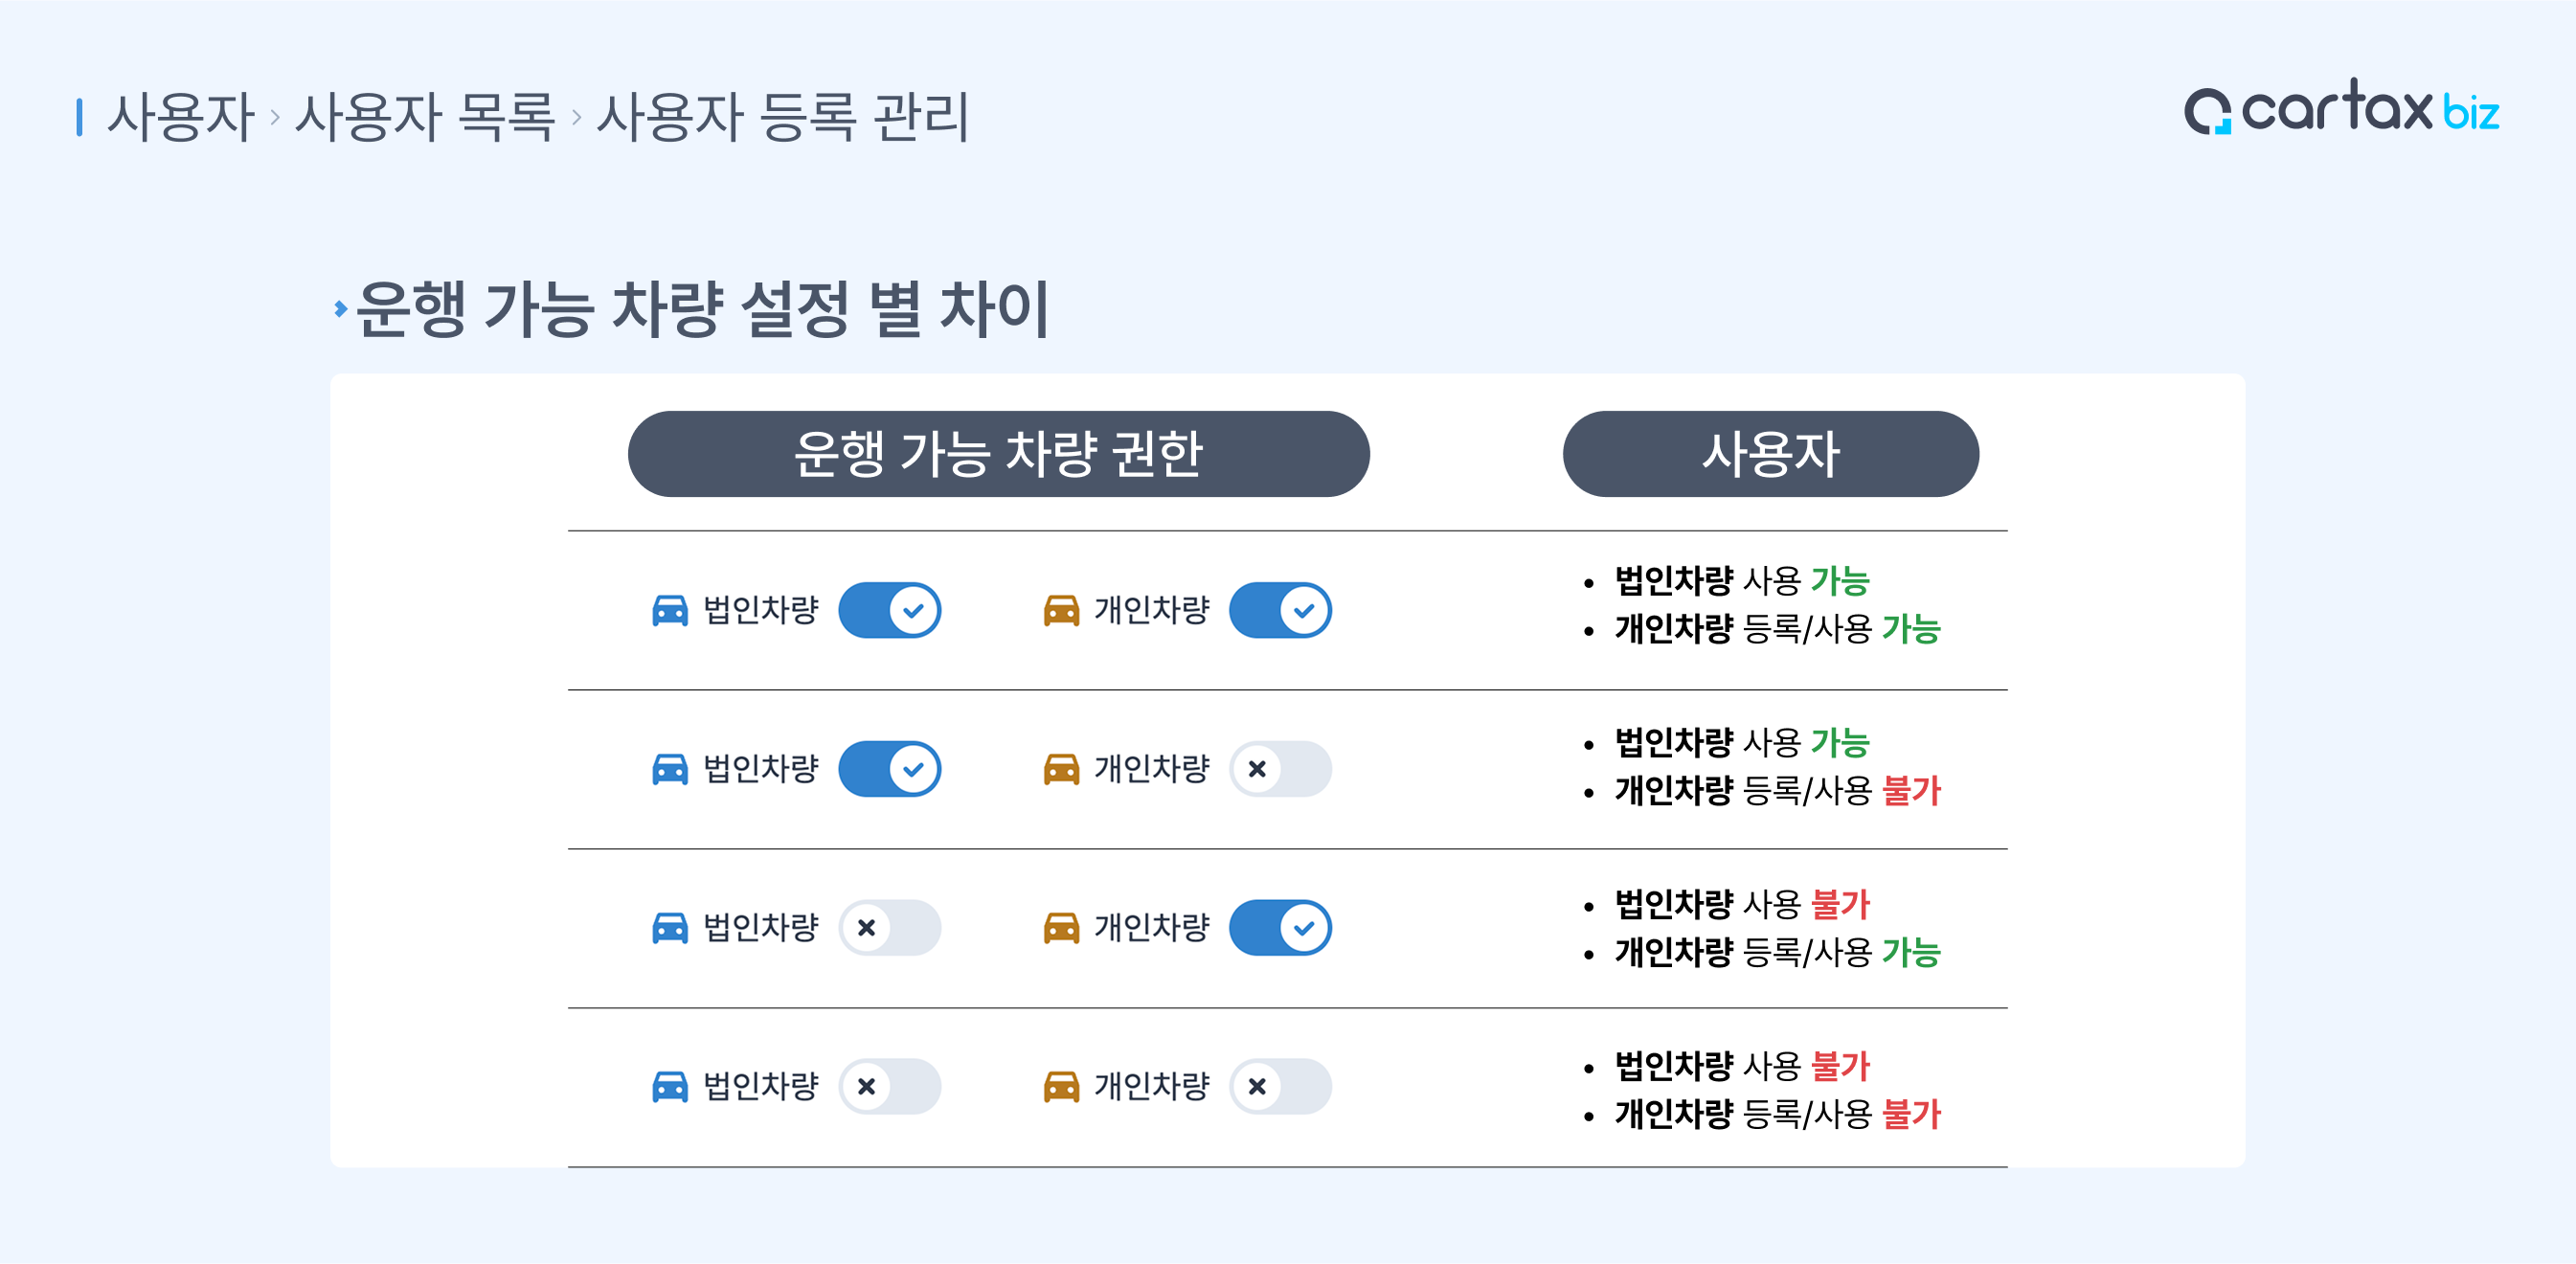The height and width of the screenshot is (1264, 2576).
Task: Enable third-row 법인차량 toggle switch
Action: 889,928
